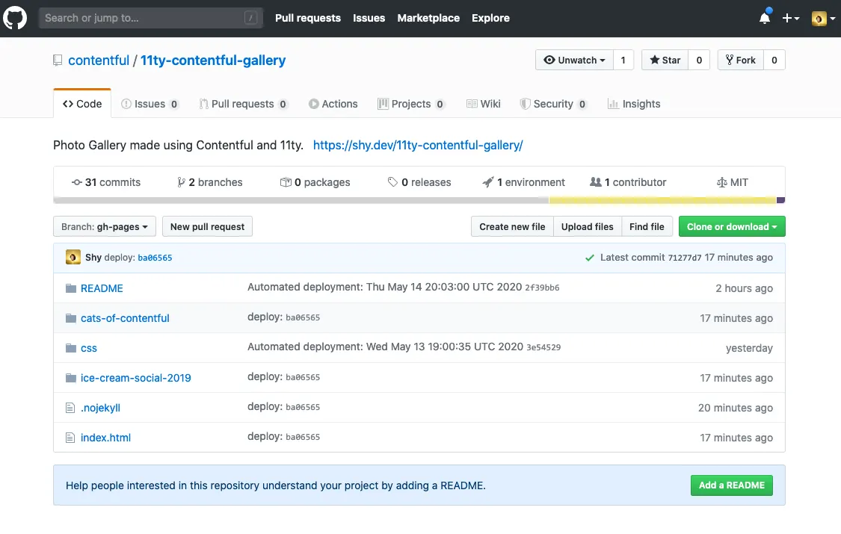Open the plus create-new menu
This screenshot has height=534, width=841.
(791, 18)
